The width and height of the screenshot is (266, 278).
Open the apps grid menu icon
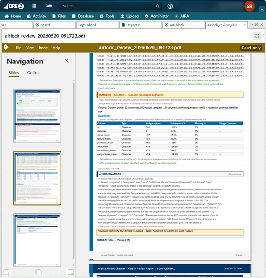34,6
